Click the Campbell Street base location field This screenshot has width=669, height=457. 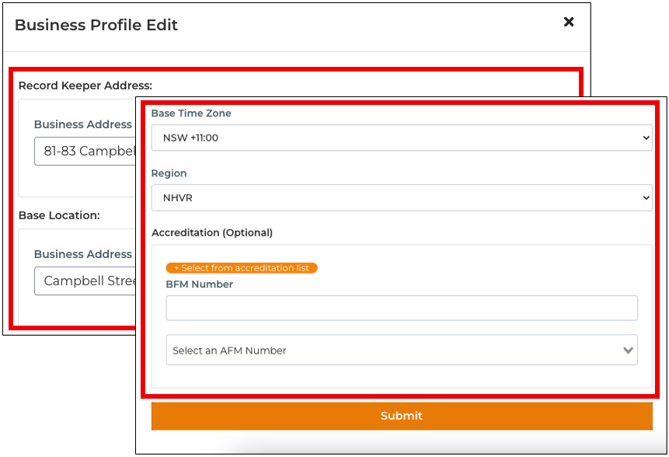pos(85,281)
